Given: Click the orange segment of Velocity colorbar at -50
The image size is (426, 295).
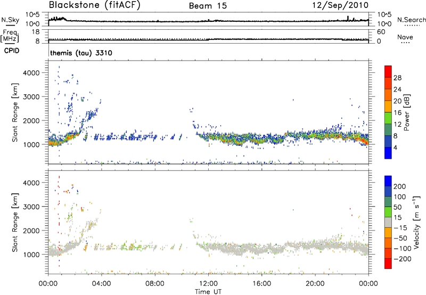Looking at the screenshot, I should point(388,233).
